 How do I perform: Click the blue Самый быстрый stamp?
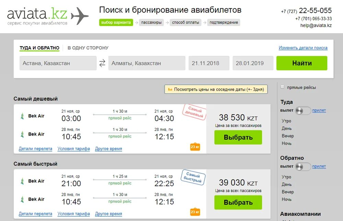pos(193,178)
